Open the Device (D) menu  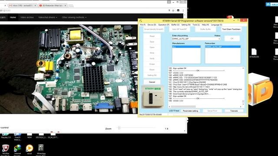pyautogui.click(x=152, y=25)
